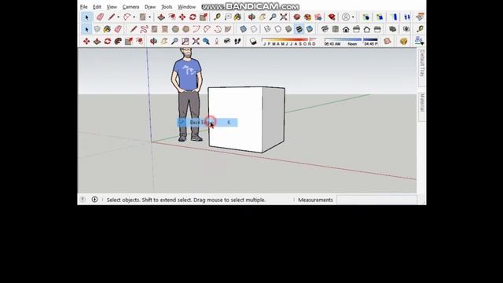Select the Pie arc tool

coord(228,29)
